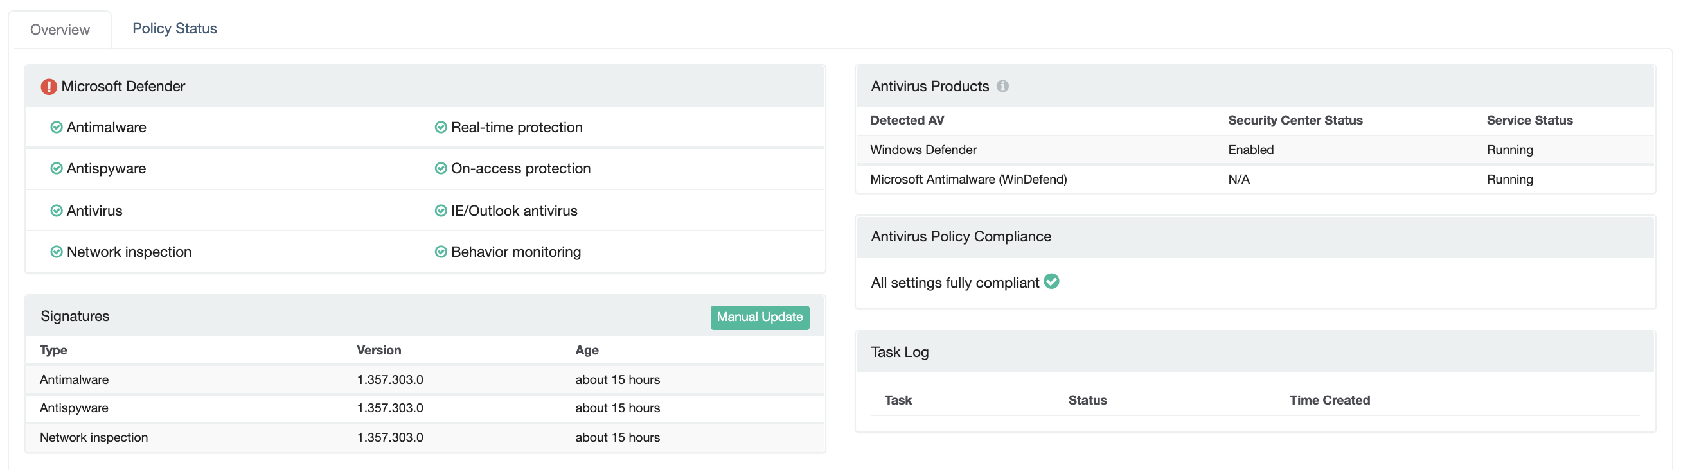1681x470 pixels.
Task: Click the check icon beside Antivirus status
Action: coord(57,211)
